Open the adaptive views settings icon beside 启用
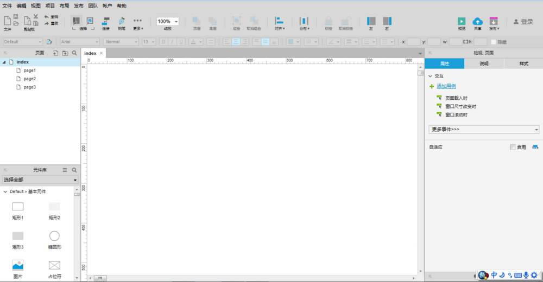Viewport: 543px width, 282px height. [x=535, y=147]
